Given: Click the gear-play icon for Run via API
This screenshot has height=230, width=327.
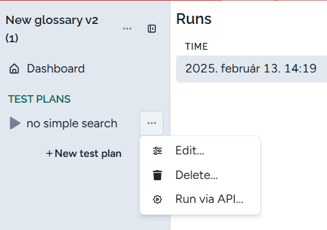Looking at the screenshot, I should 157,199.
